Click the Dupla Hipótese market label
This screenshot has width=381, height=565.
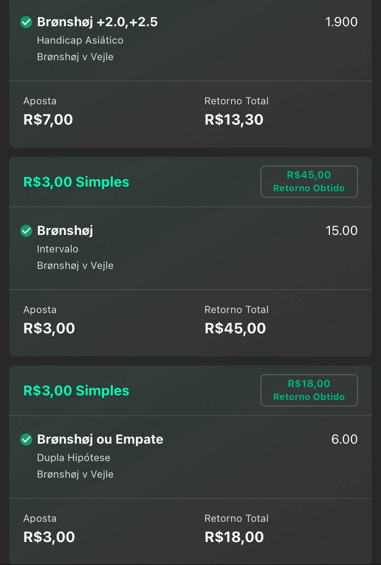coord(74,458)
